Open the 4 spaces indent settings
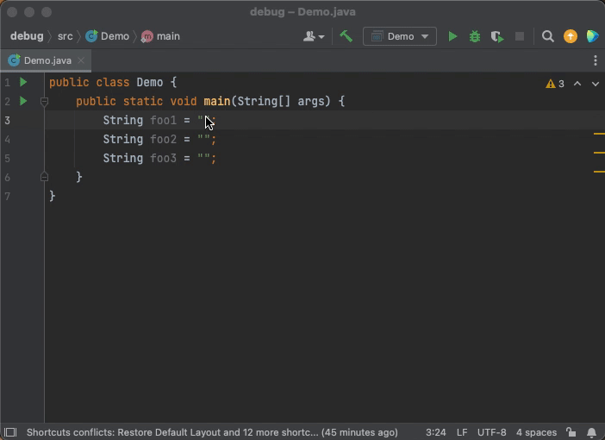Image resolution: width=605 pixels, height=440 pixels. point(536,432)
